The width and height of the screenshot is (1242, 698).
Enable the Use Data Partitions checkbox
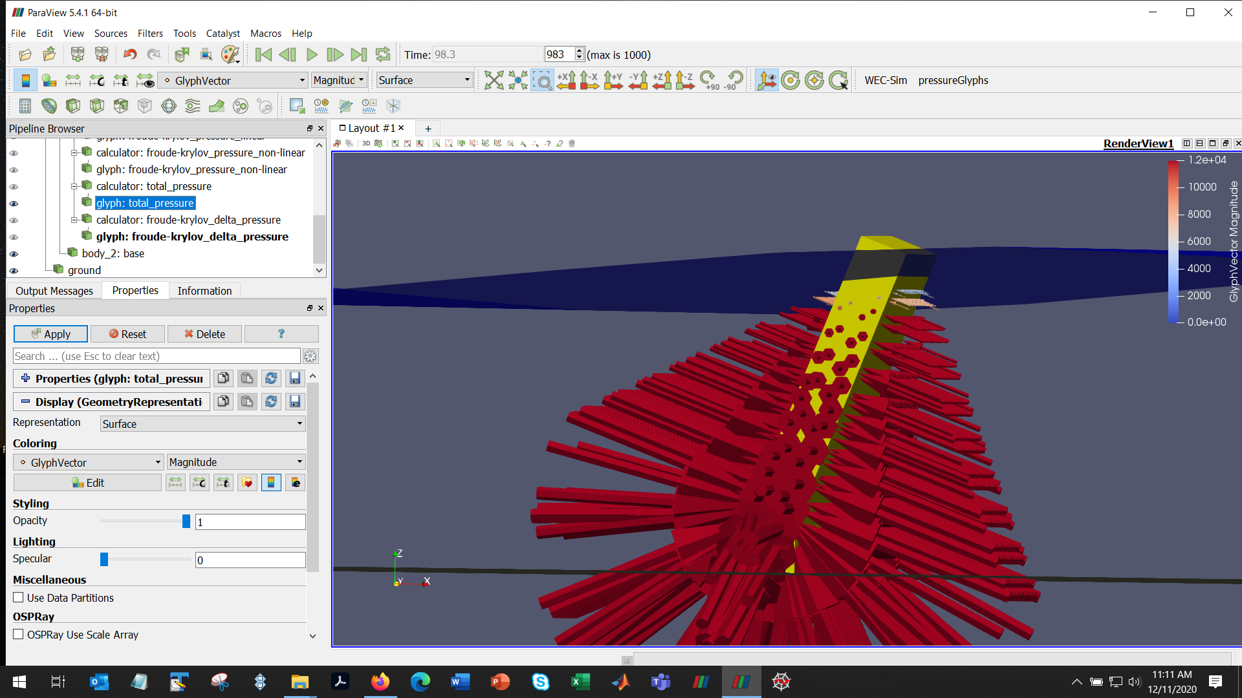tap(18, 597)
